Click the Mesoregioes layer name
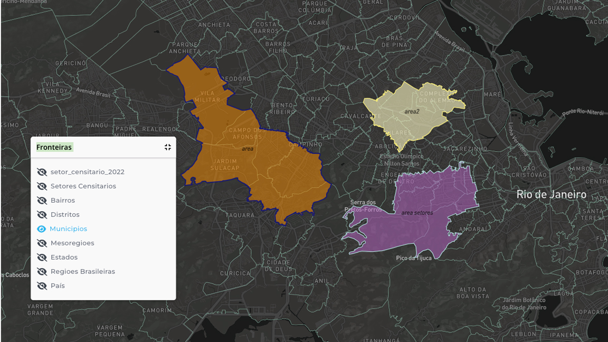 [72, 243]
